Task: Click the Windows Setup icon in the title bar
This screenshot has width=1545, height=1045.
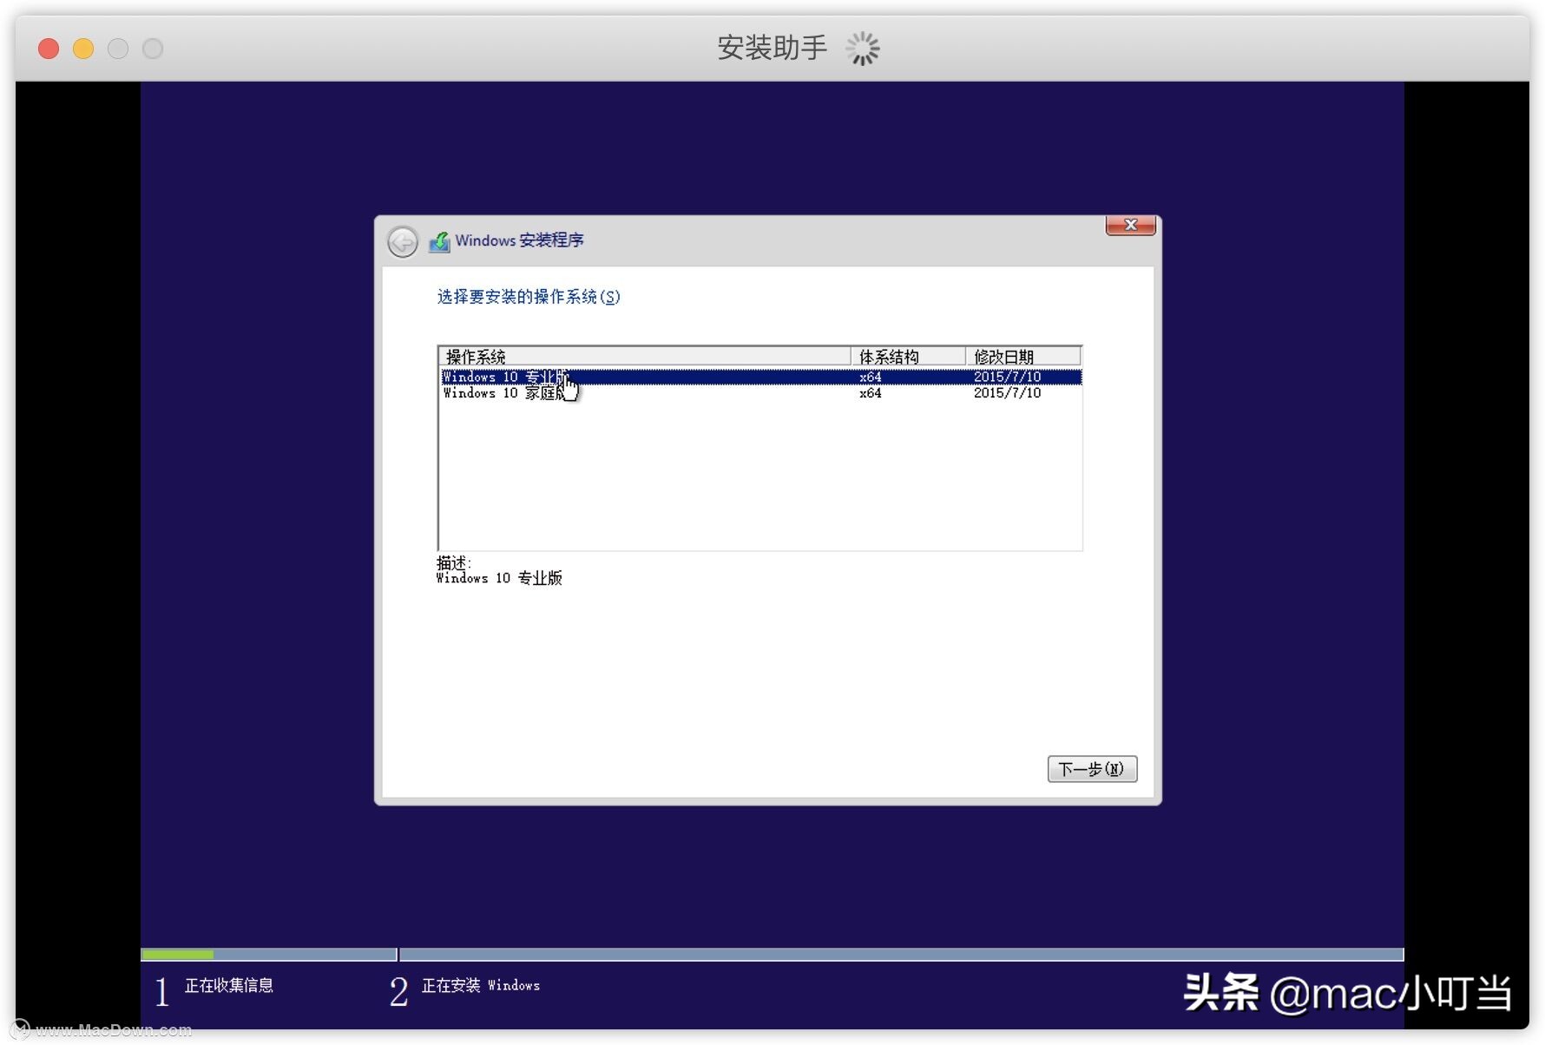Action: click(441, 240)
